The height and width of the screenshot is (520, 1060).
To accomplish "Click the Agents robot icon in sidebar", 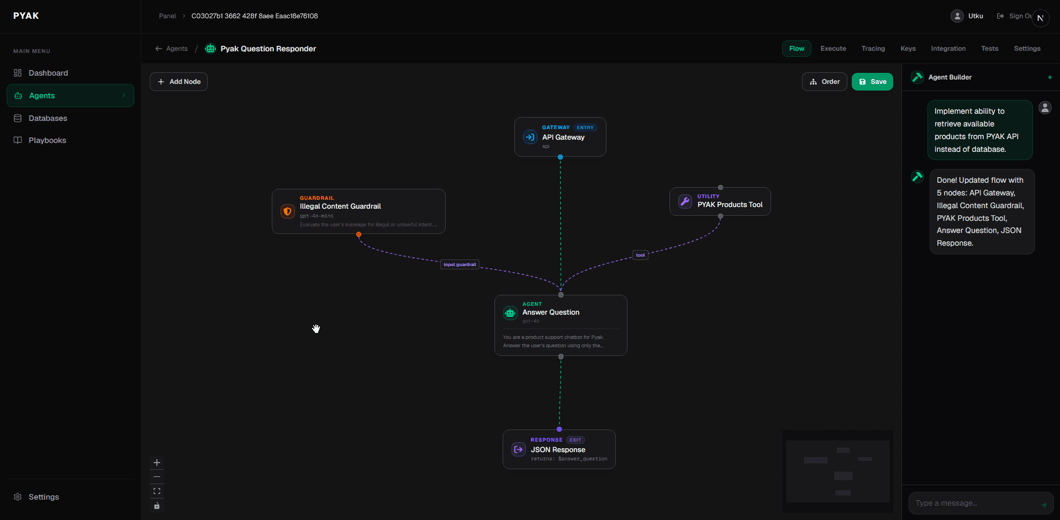I will (18, 95).
